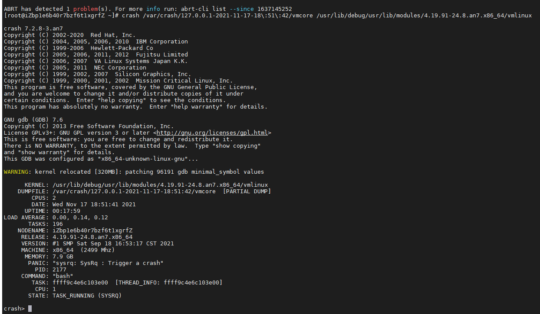The width and height of the screenshot is (540, 314).
Task: Click the STATE value TASK_RUNNING (SYSRQ)
Action: tap(87, 295)
